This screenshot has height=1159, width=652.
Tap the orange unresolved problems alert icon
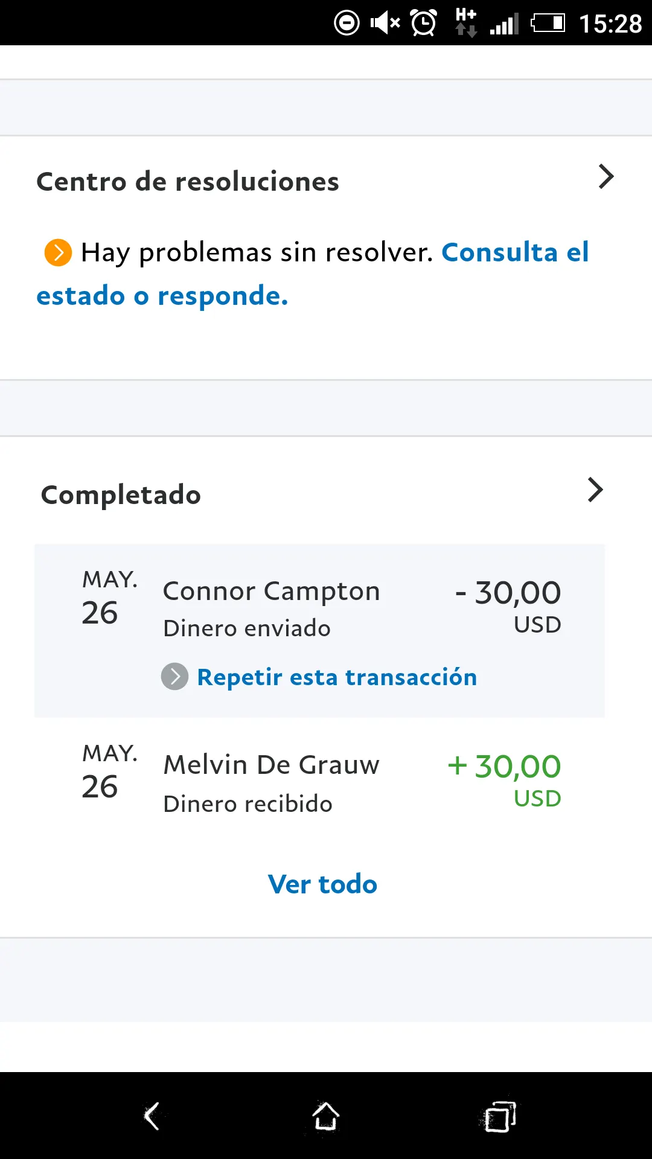pos(58,252)
